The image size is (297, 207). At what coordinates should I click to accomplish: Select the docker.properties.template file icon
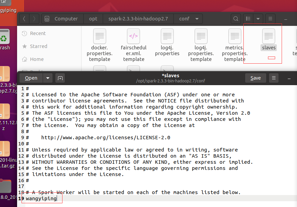[x=99, y=36]
